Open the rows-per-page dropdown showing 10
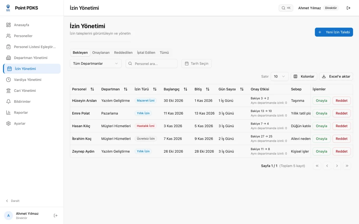Viewport: 359px width, 224px height. 280,76
